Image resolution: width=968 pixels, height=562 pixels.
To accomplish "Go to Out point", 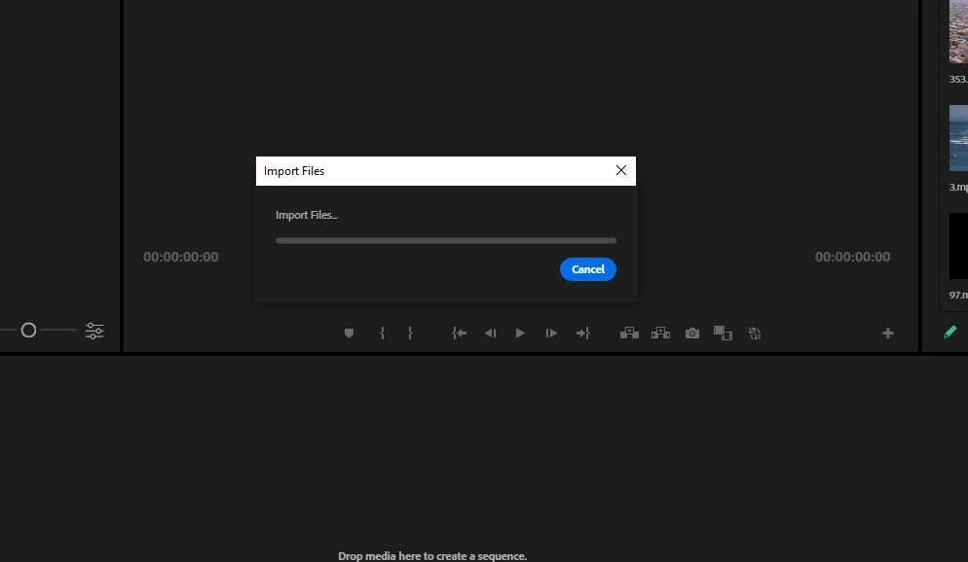I will [582, 334].
